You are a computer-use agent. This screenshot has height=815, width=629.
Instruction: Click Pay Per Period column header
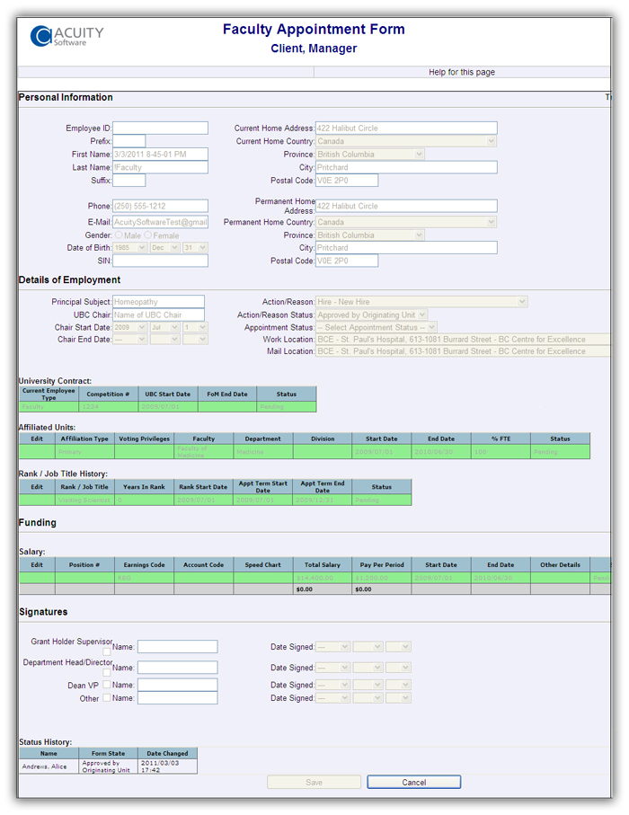click(382, 564)
